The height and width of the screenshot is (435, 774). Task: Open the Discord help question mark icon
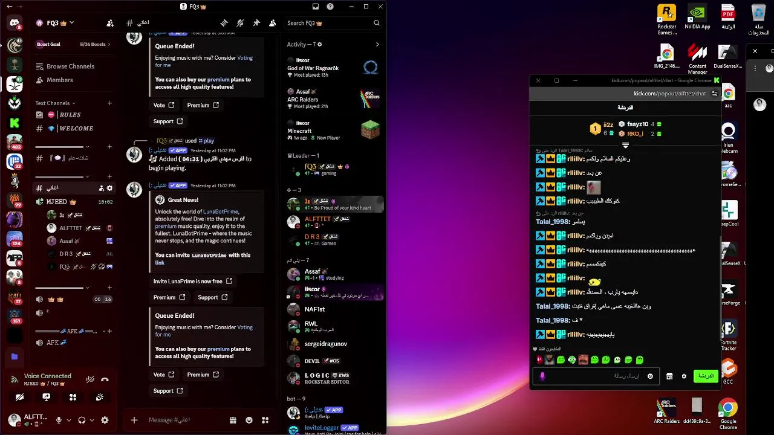tap(330, 6)
